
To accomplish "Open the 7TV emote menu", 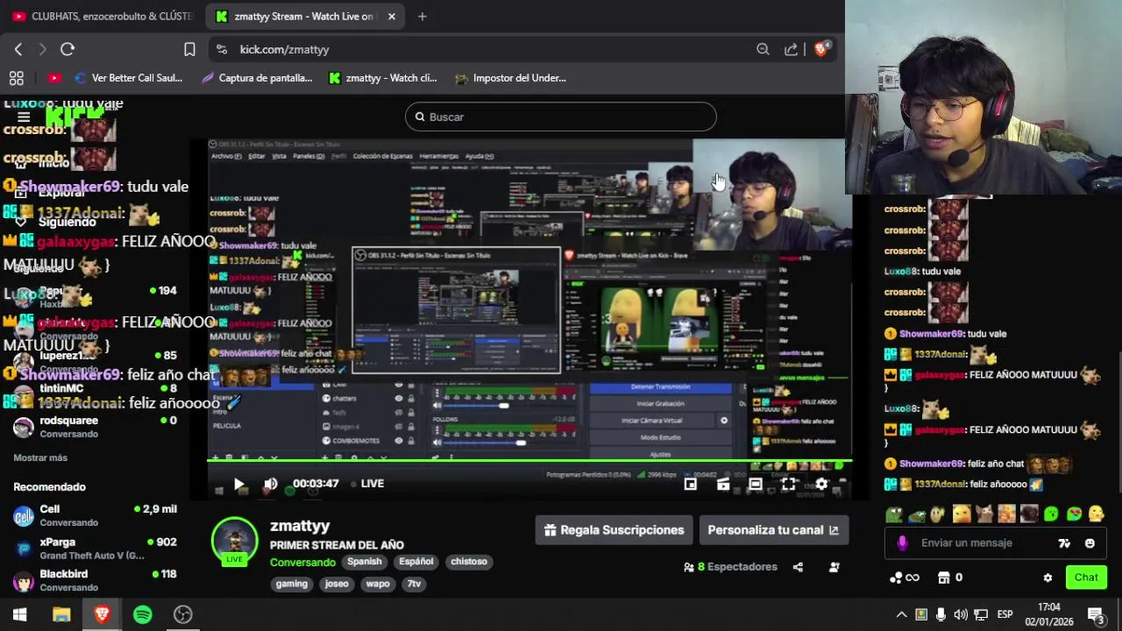I will click(1064, 543).
